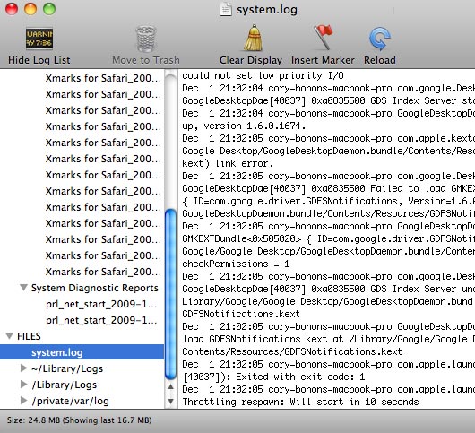The image size is (475, 433).
Task: Click the 'up, version 1.6.0.1674.' log line
Action: point(244,126)
